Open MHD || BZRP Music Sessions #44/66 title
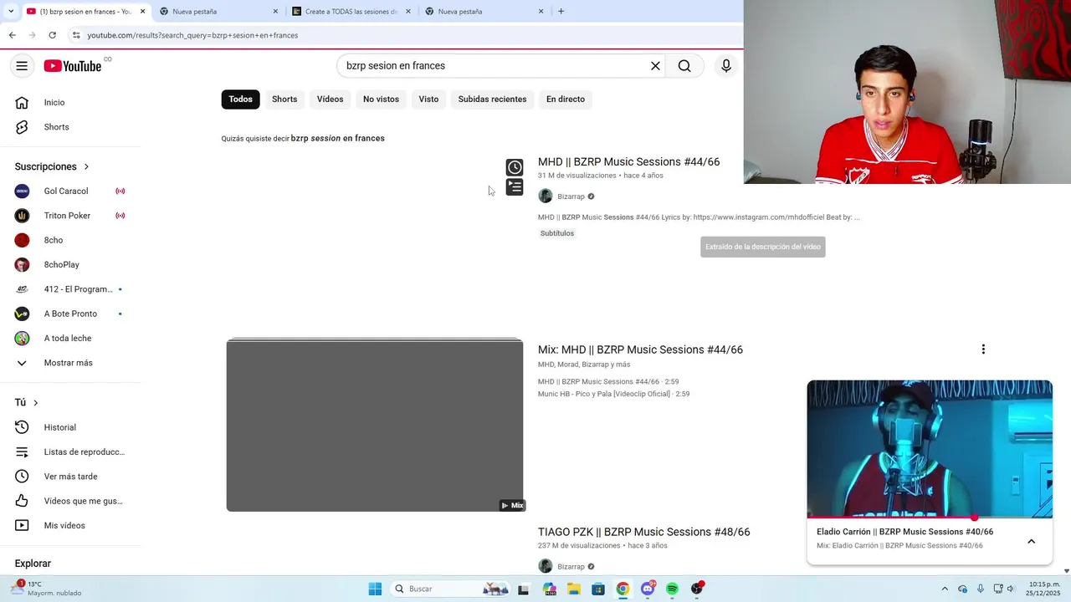Image resolution: width=1071 pixels, height=602 pixels. pyautogui.click(x=628, y=161)
